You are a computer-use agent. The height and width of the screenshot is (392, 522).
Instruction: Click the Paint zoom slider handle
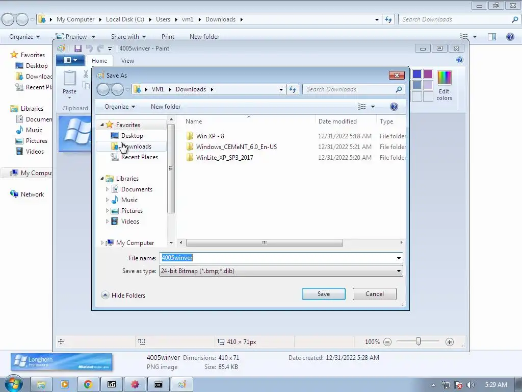pos(418,341)
